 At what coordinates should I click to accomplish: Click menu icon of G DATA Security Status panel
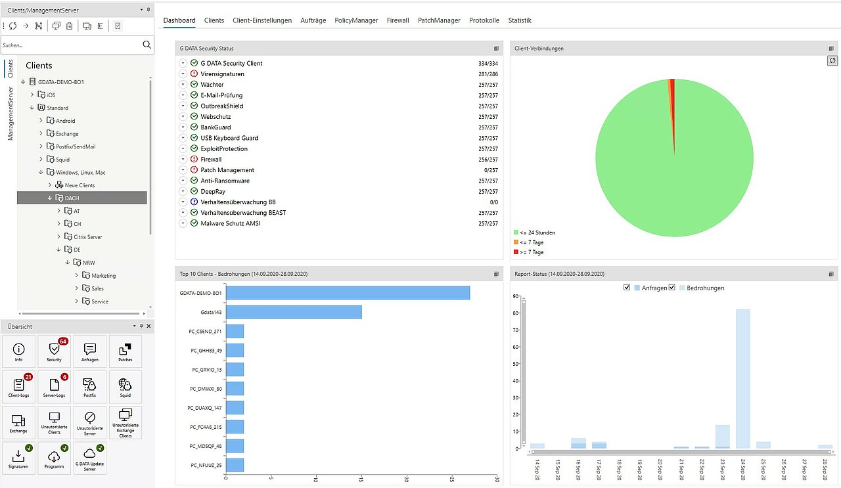pyautogui.click(x=497, y=49)
